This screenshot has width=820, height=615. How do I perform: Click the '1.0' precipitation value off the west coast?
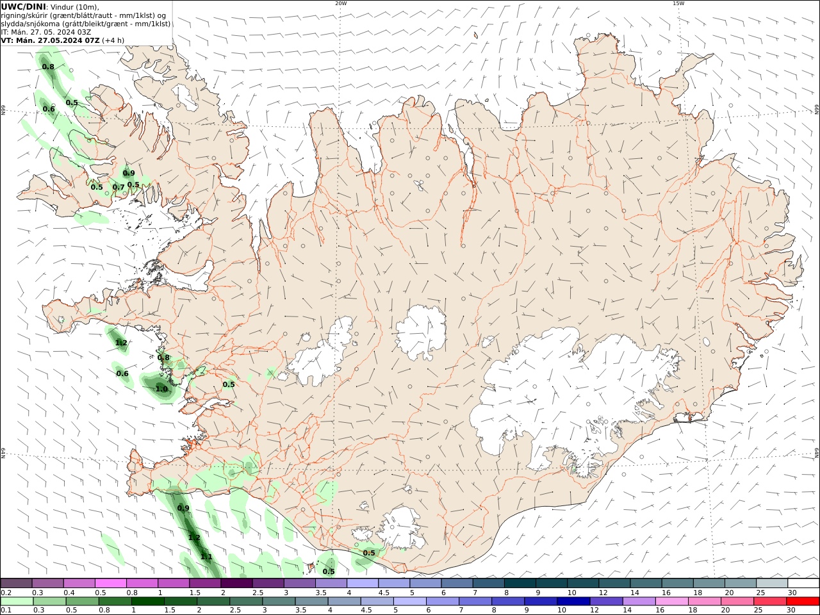pos(161,389)
